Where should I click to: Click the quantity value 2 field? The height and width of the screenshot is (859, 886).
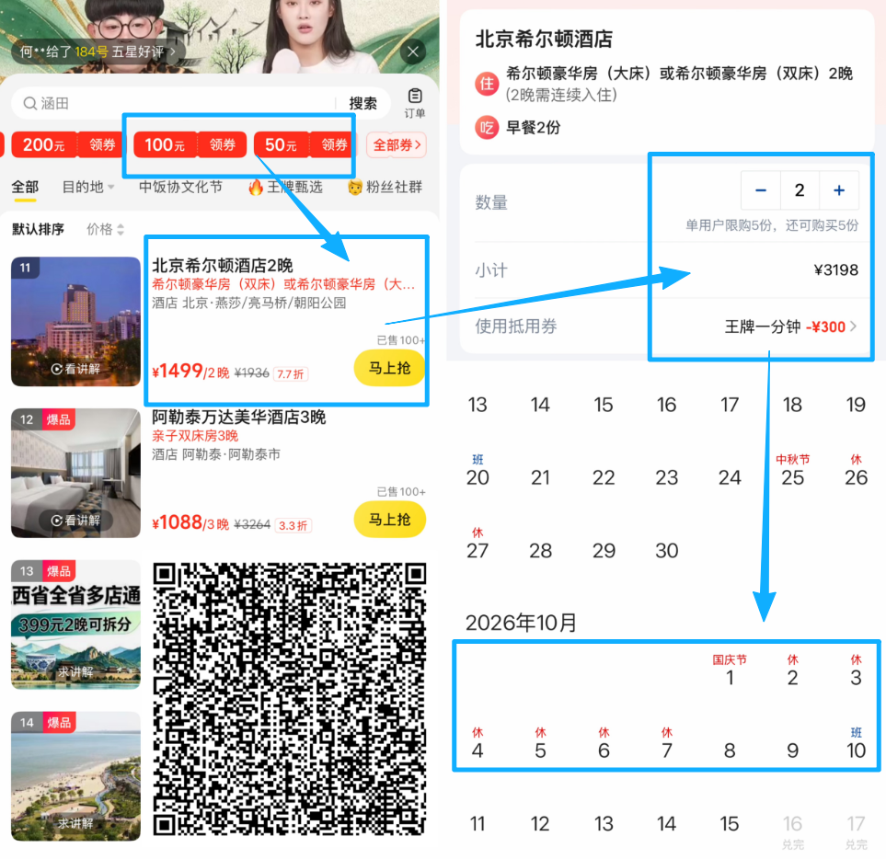tap(800, 190)
